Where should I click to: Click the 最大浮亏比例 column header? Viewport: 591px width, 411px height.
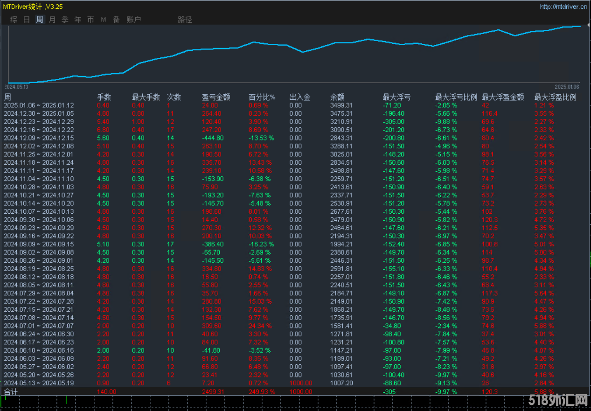[456, 97]
